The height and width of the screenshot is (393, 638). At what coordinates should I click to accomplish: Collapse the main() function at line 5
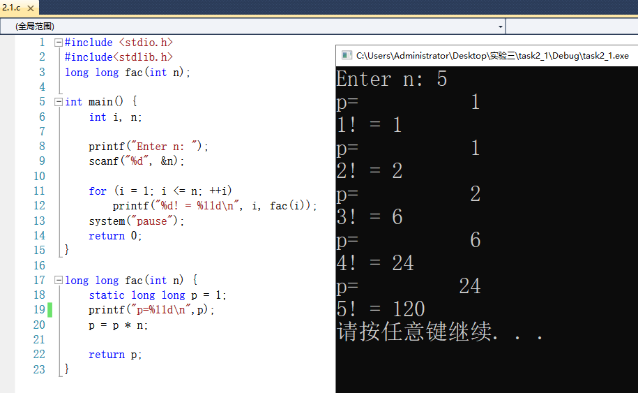click(x=58, y=102)
